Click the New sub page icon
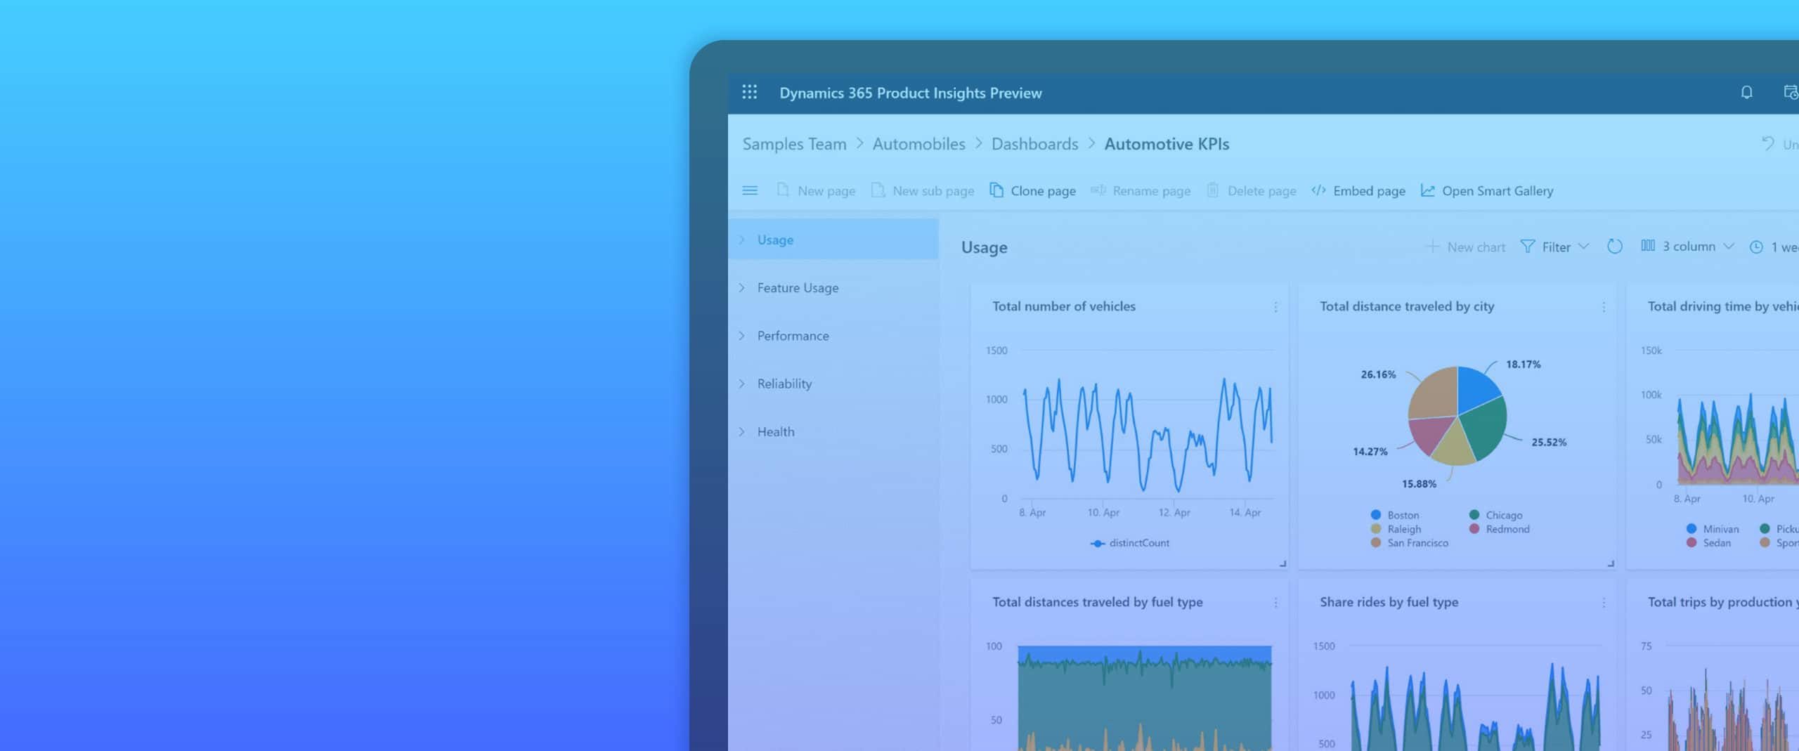Image resolution: width=1799 pixels, height=751 pixels. [878, 190]
